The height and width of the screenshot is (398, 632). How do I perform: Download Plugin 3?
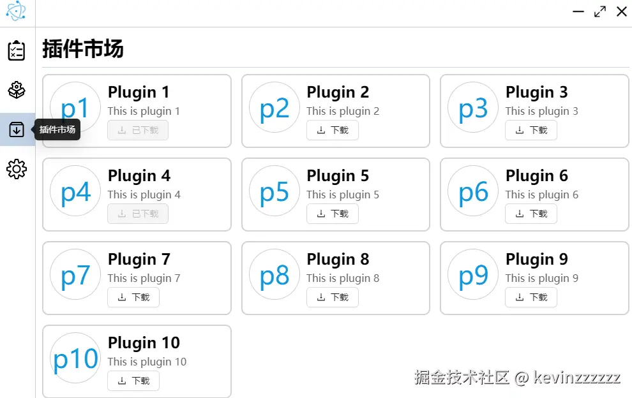530,130
